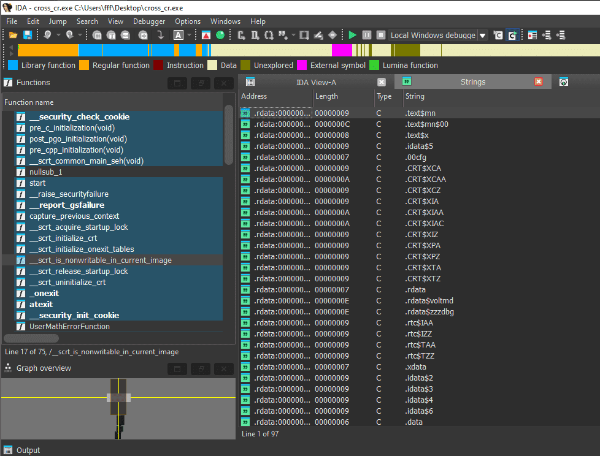The height and width of the screenshot is (456, 600).
Task: Click the red triangle toolbar icon
Action: point(206,36)
